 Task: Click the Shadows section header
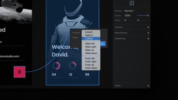pos(119,27)
